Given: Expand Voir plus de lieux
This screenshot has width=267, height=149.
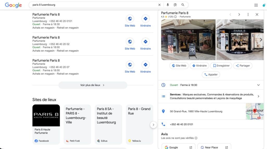Looking at the screenshot, I should 93,85.
